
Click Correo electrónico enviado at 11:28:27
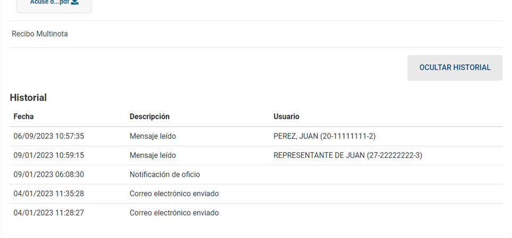(174, 213)
